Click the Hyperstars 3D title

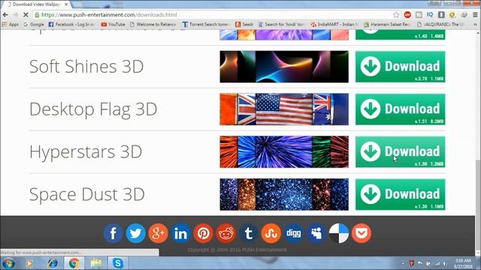86,151
